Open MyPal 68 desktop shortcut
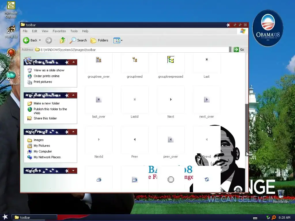Viewport: 295px width, 221px height. (x=11, y=32)
